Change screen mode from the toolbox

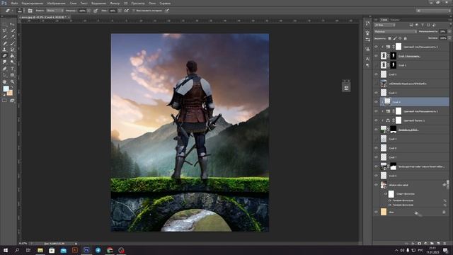(12, 101)
